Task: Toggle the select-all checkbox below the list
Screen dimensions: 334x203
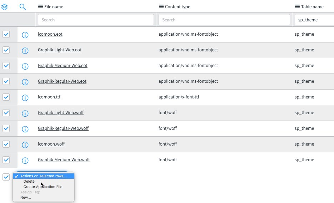Action: point(6,177)
